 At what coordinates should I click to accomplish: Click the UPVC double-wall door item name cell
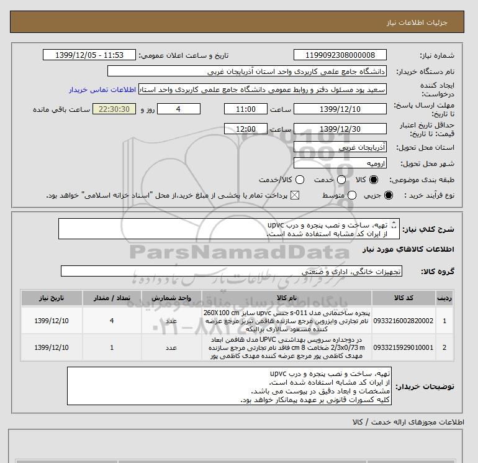pyautogui.click(x=287, y=347)
